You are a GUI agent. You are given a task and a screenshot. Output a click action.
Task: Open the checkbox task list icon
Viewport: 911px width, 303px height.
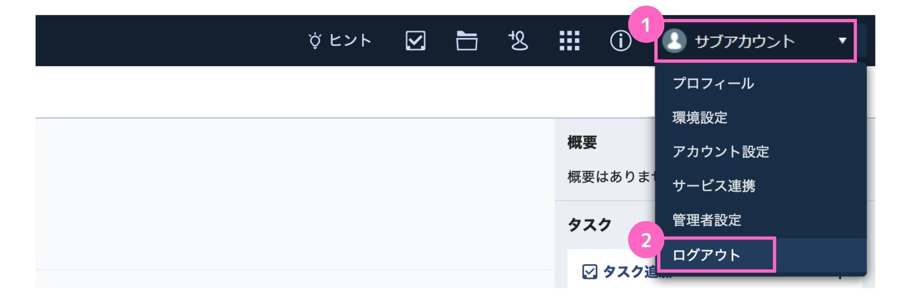pos(415,41)
